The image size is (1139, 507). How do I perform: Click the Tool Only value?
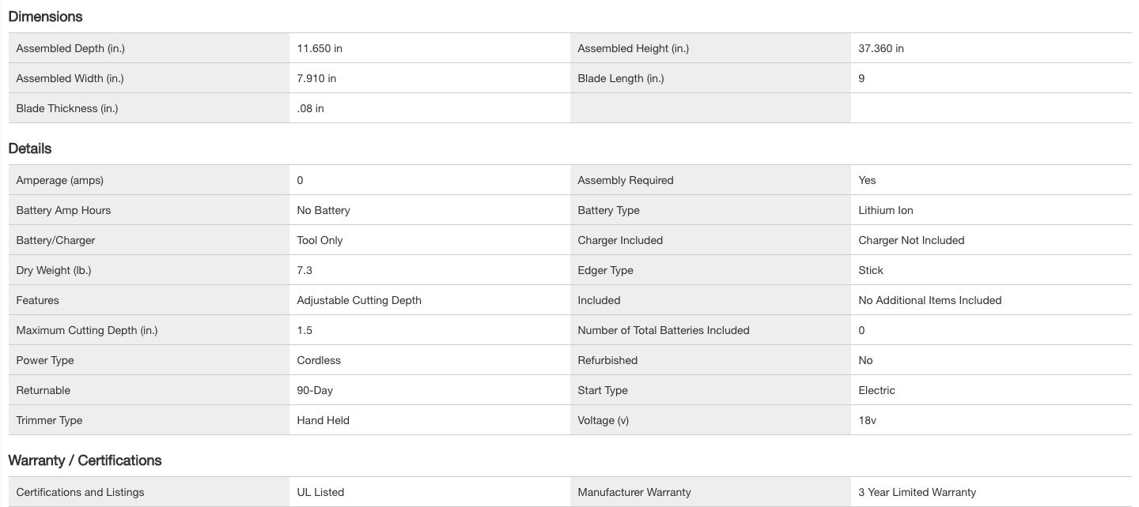(x=320, y=240)
